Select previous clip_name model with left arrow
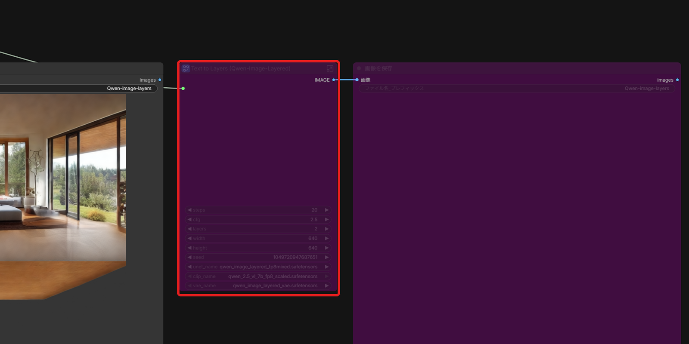Viewport: 689px width, 344px height. (x=189, y=276)
